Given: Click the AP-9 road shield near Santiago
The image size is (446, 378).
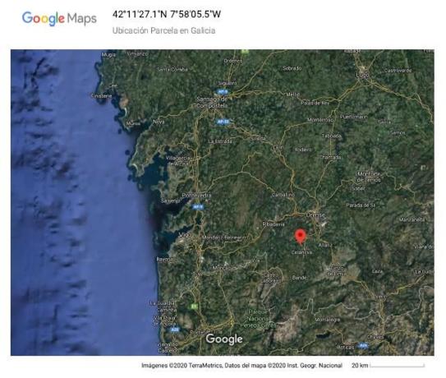Looking at the screenshot, I should [x=222, y=92].
